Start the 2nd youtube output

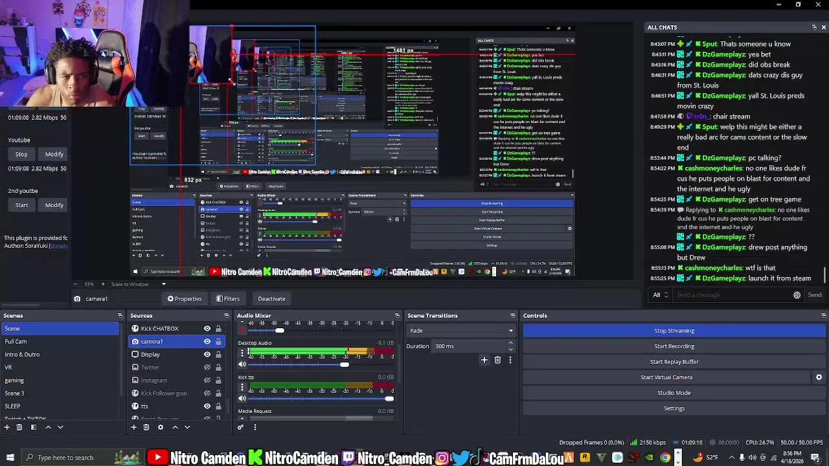click(21, 205)
